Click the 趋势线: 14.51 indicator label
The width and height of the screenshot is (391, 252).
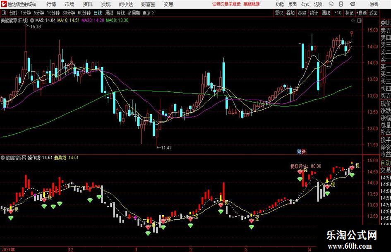tap(66, 158)
